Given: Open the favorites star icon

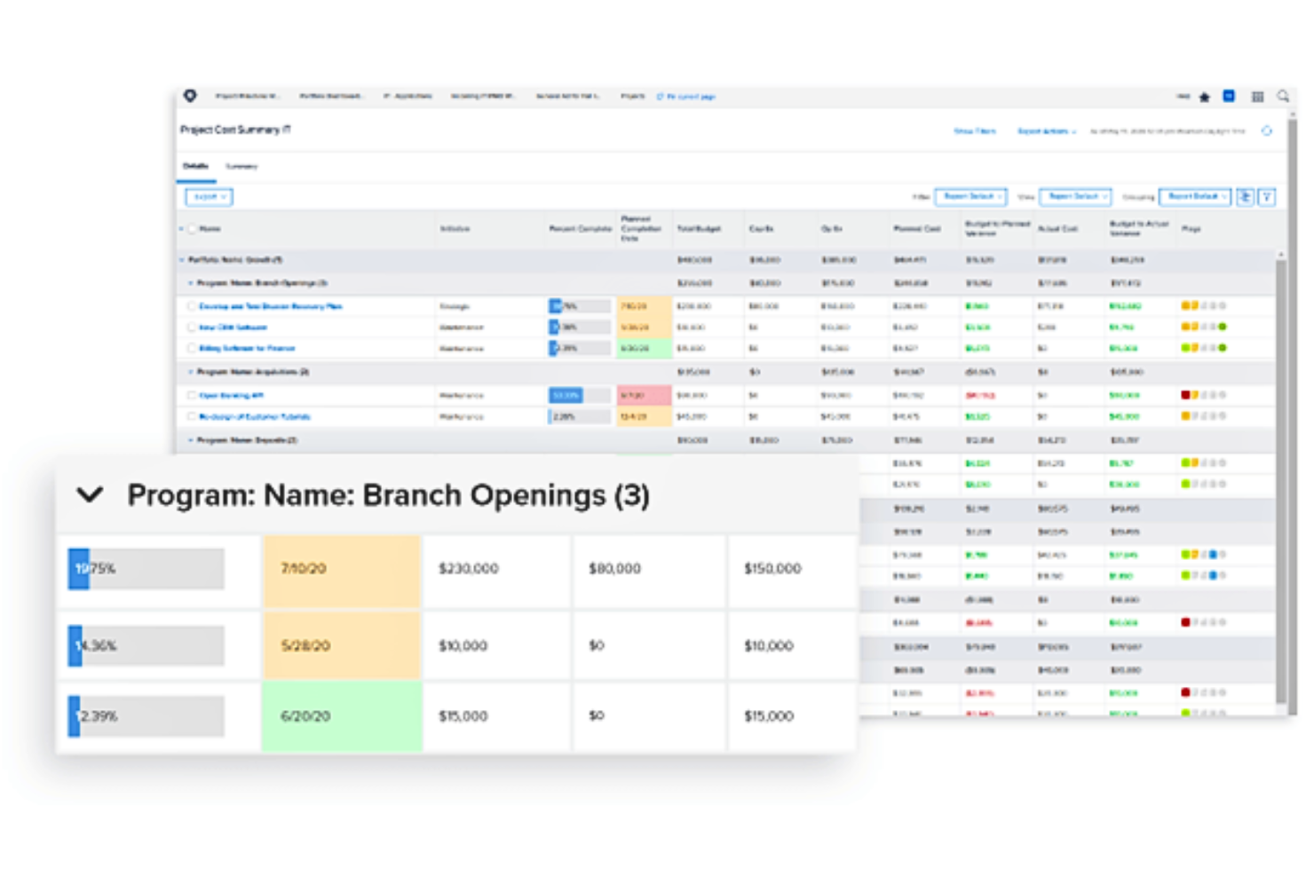Looking at the screenshot, I should pyautogui.click(x=1205, y=97).
